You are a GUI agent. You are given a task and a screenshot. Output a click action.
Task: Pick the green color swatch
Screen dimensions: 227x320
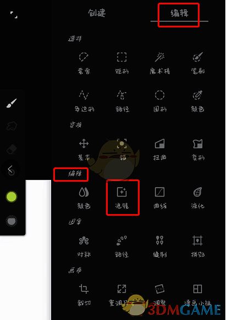click(x=12, y=197)
